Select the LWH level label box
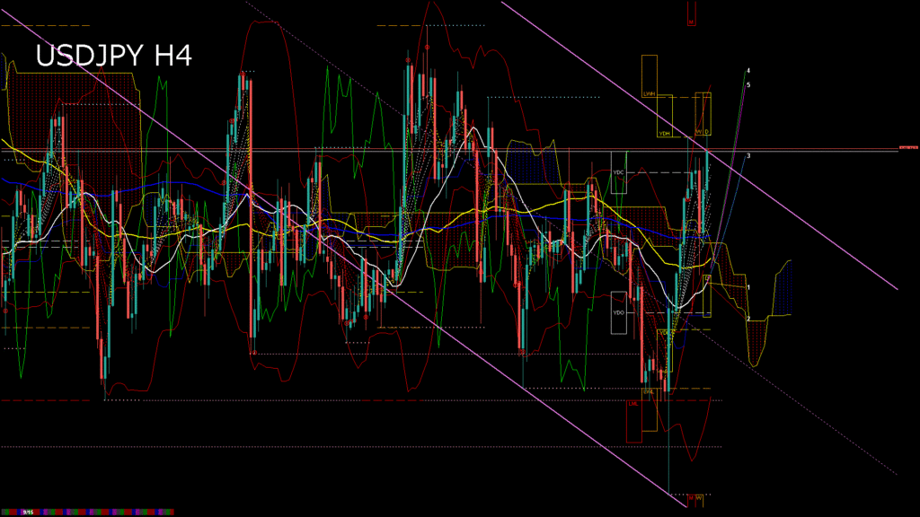This screenshot has width=920, height=517. coord(649,76)
